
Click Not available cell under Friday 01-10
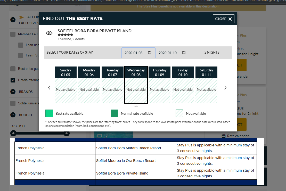tap(183, 90)
